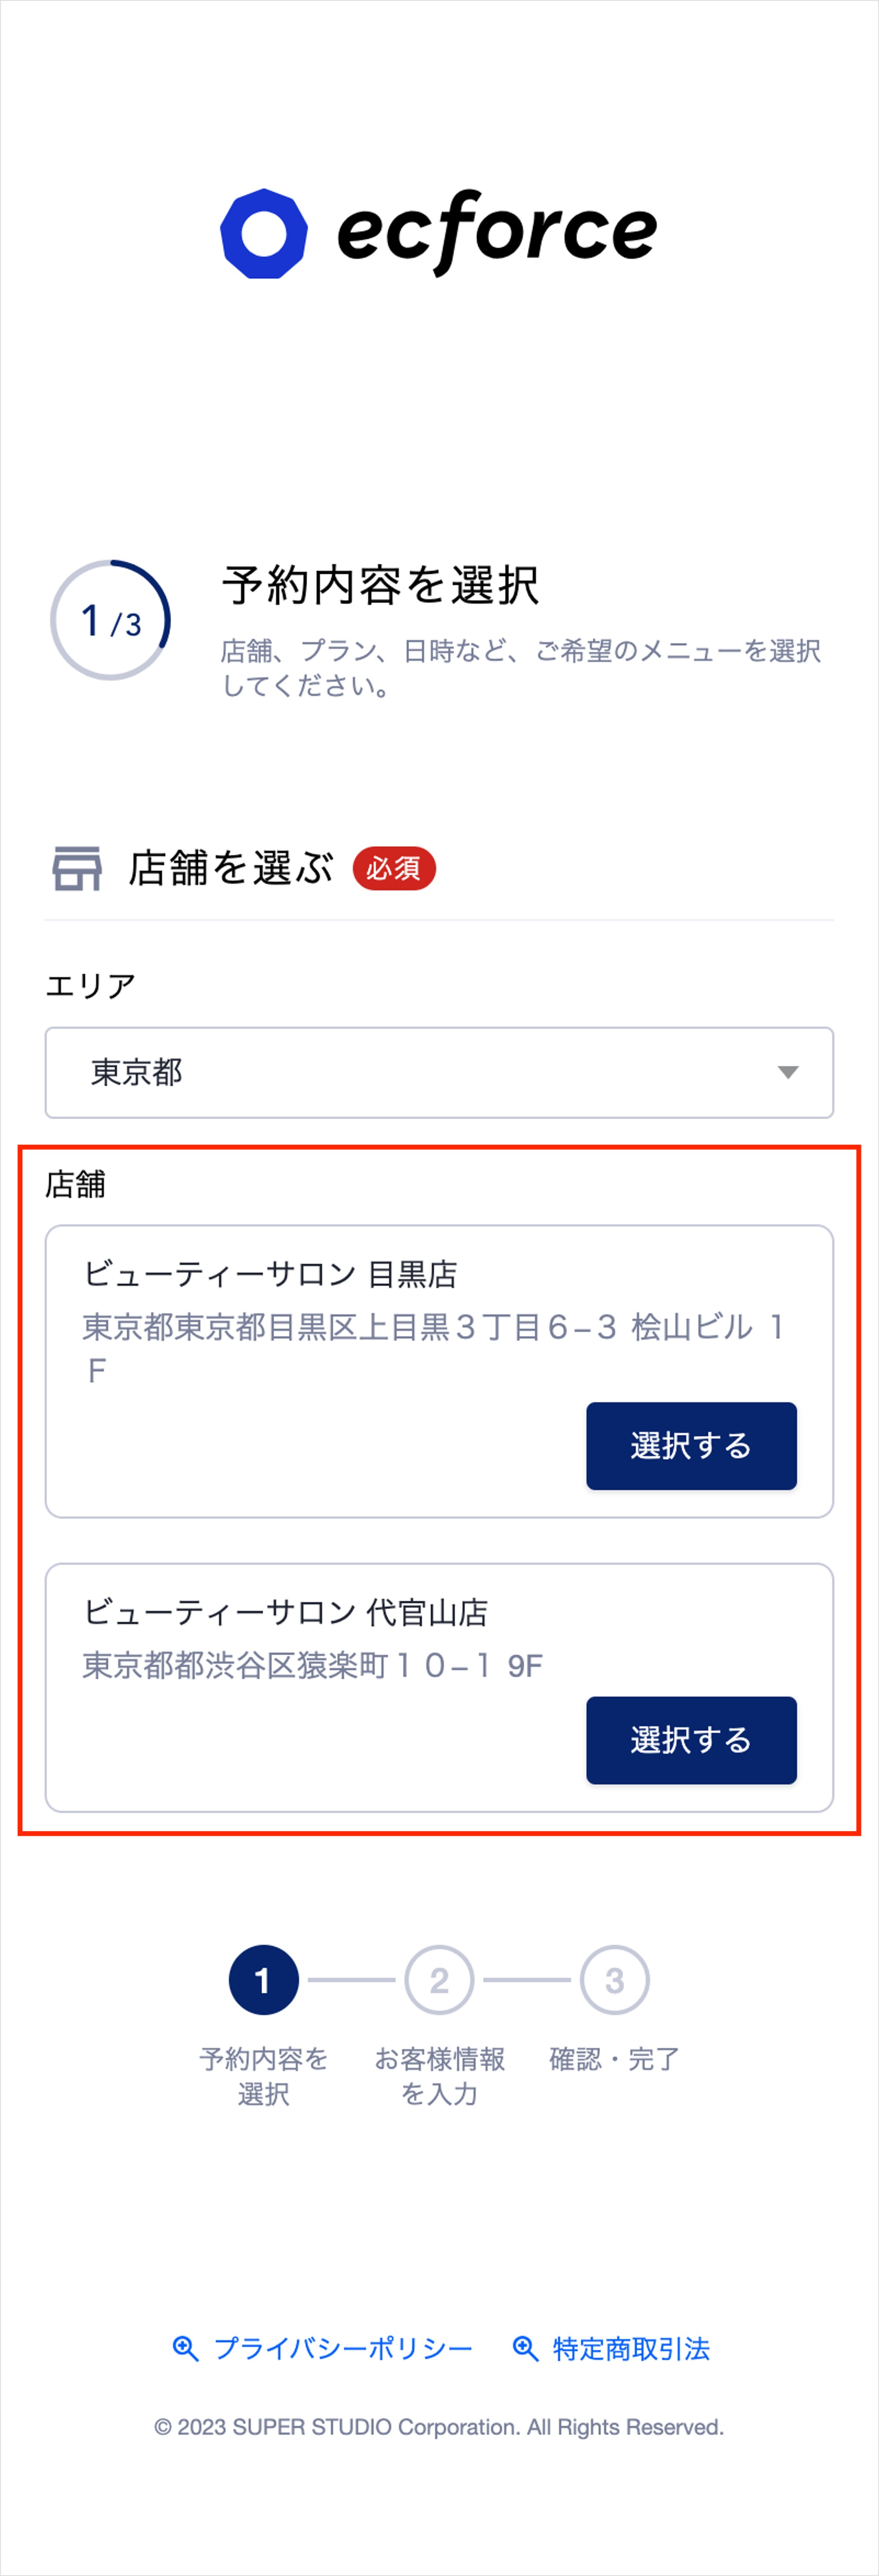Click the red 必須 badge

(x=393, y=868)
